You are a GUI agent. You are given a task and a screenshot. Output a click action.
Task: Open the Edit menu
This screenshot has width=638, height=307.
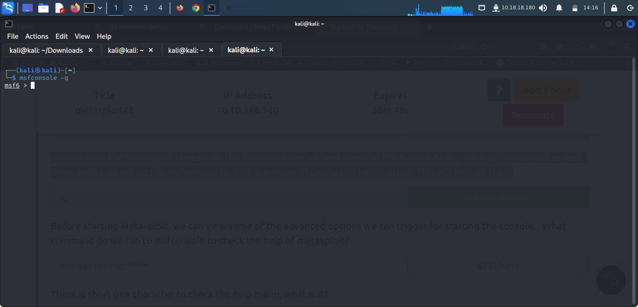tap(62, 36)
